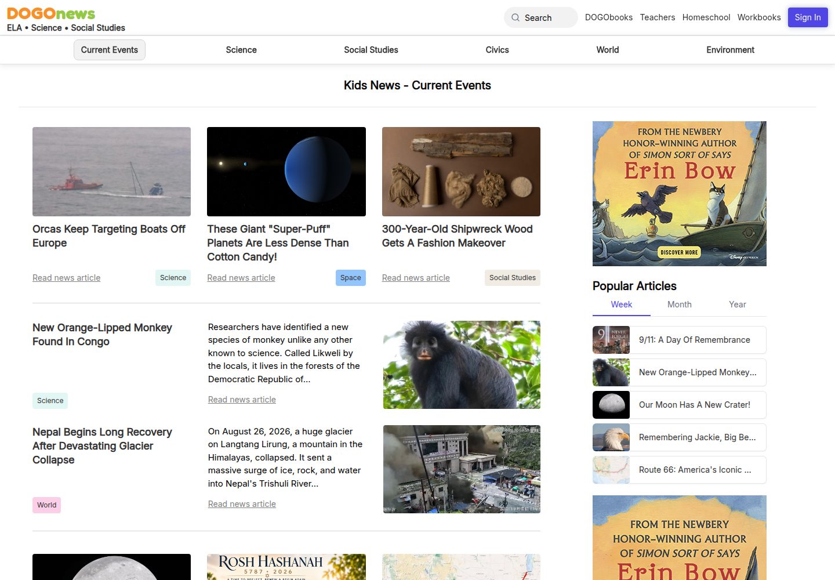Focus the Search input field
835x580 pixels.
click(541, 17)
